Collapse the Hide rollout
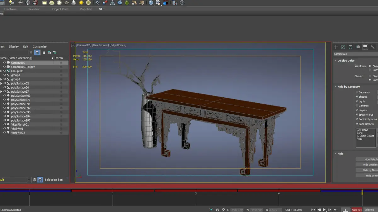This screenshot has height=212, width=378. 335,154
